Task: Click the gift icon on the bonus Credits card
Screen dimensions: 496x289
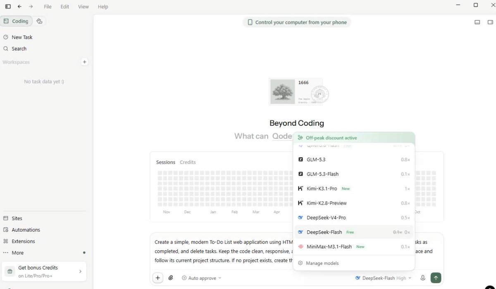Action: click(10, 271)
